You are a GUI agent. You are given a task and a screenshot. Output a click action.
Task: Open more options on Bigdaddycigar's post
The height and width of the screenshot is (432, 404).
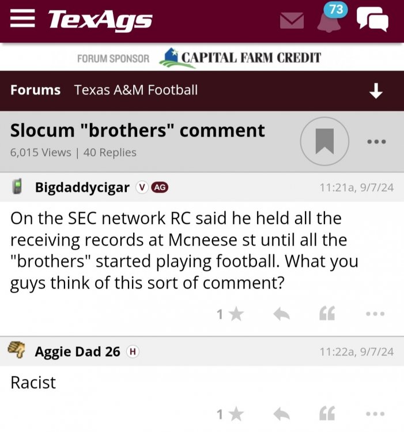(375, 314)
